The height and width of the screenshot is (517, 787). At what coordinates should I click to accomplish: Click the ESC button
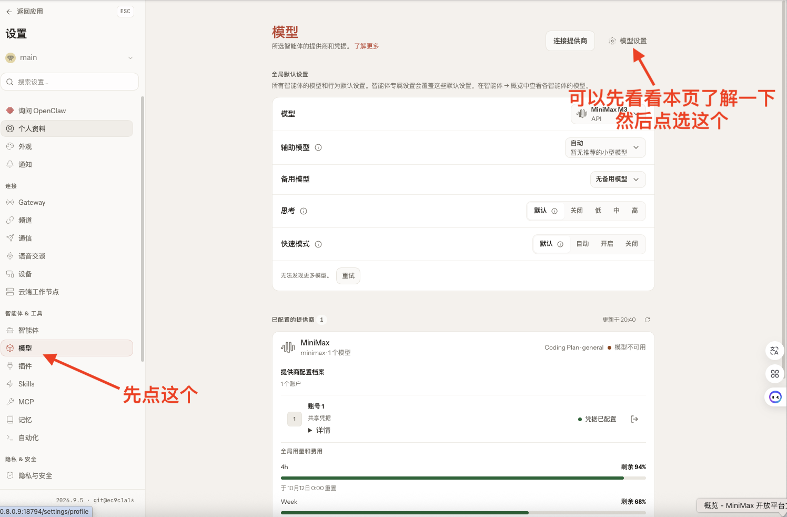pos(125,11)
